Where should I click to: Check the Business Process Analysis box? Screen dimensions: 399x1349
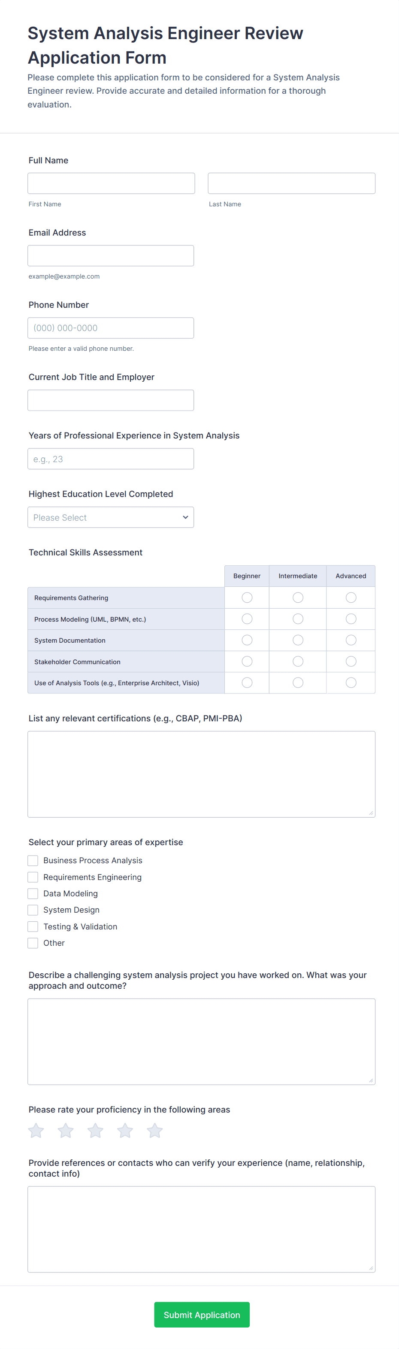tap(33, 860)
